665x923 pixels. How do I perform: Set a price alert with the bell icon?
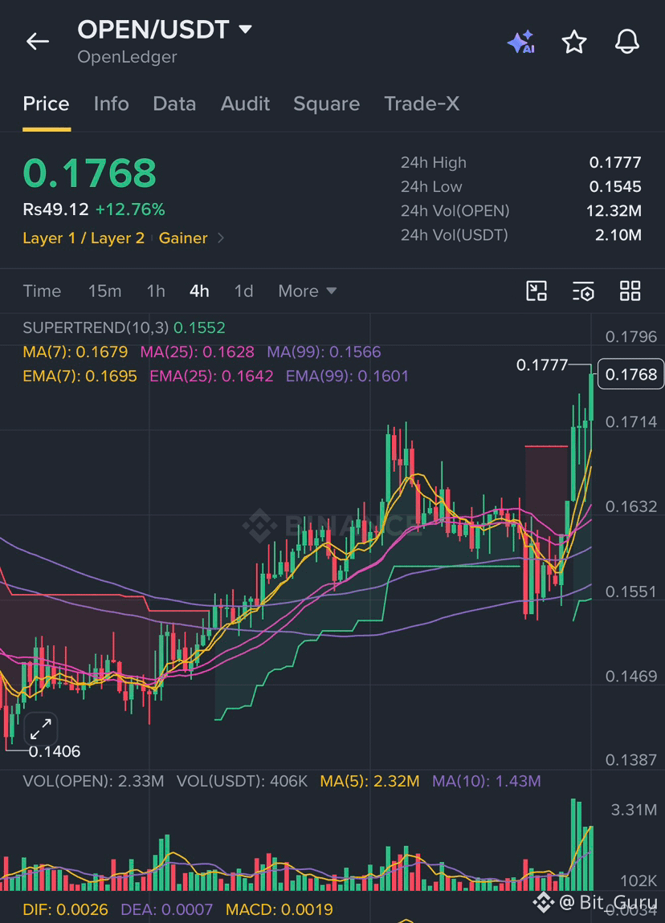(626, 41)
